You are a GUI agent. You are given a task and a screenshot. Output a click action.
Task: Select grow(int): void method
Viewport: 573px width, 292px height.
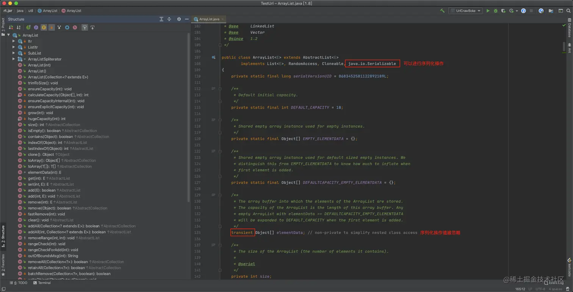click(x=41, y=113)
